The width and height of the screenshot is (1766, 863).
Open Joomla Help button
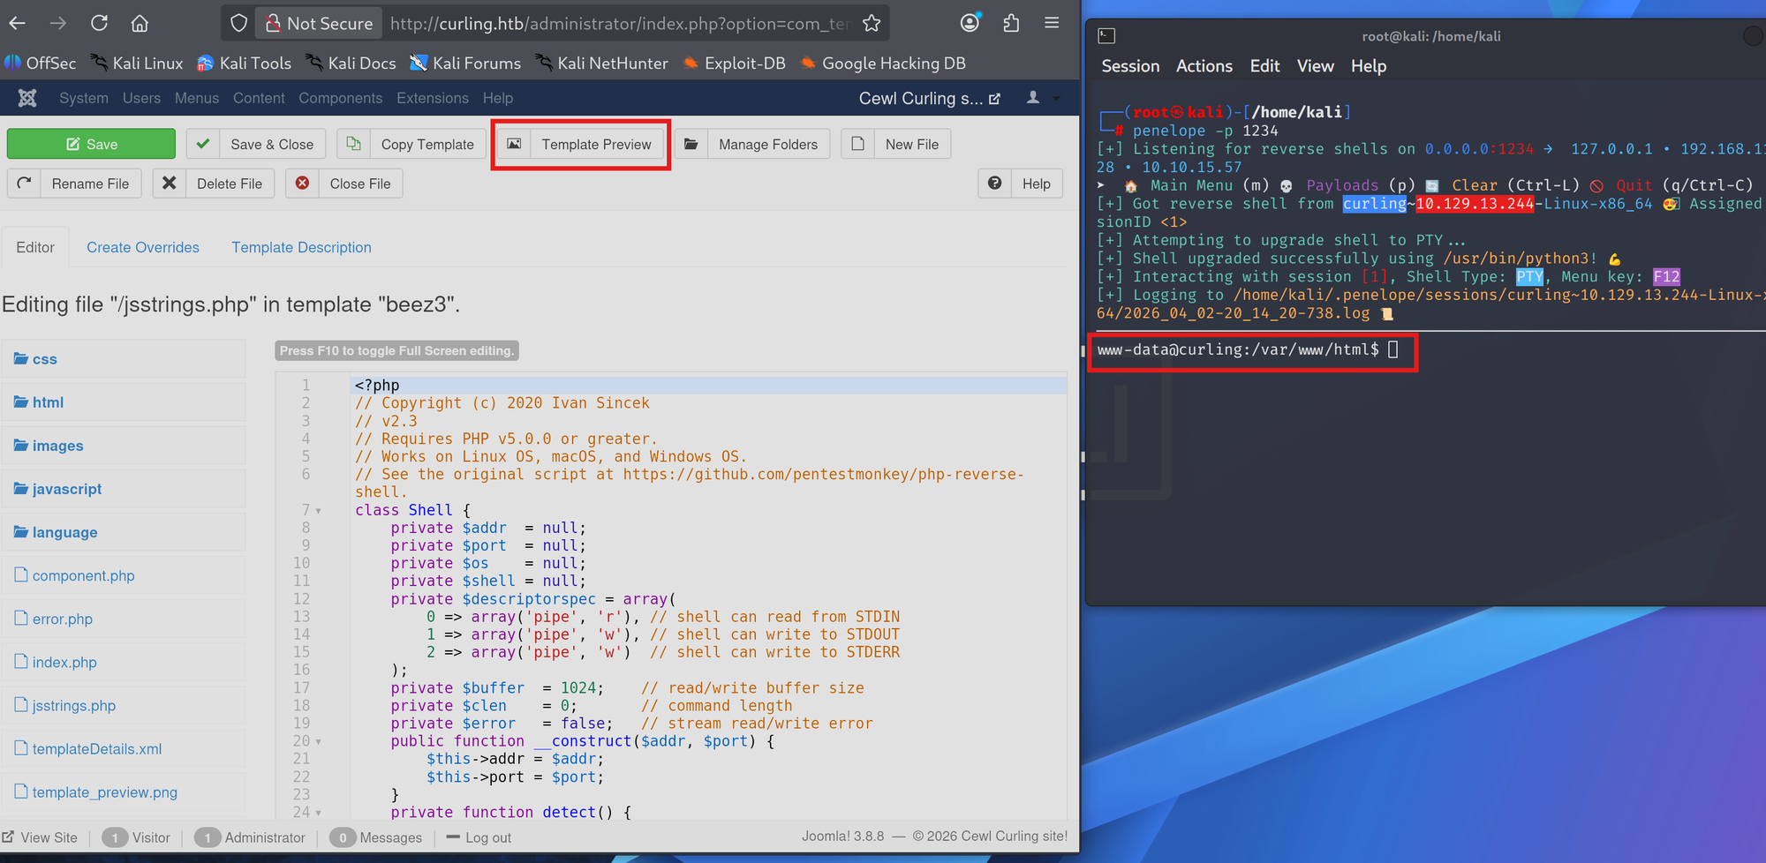pos(1020,184)
